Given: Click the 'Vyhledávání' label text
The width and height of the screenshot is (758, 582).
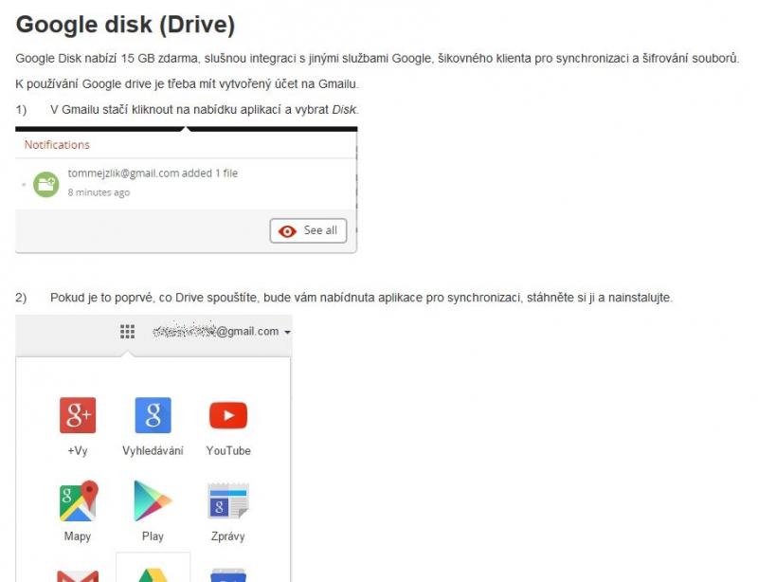Looking at the screenshot, I should pyautogui.click(x=153, y=451).
